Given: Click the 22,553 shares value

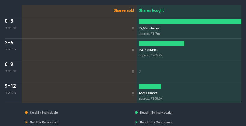Looking at the screenshot, I should click(149, 28).
